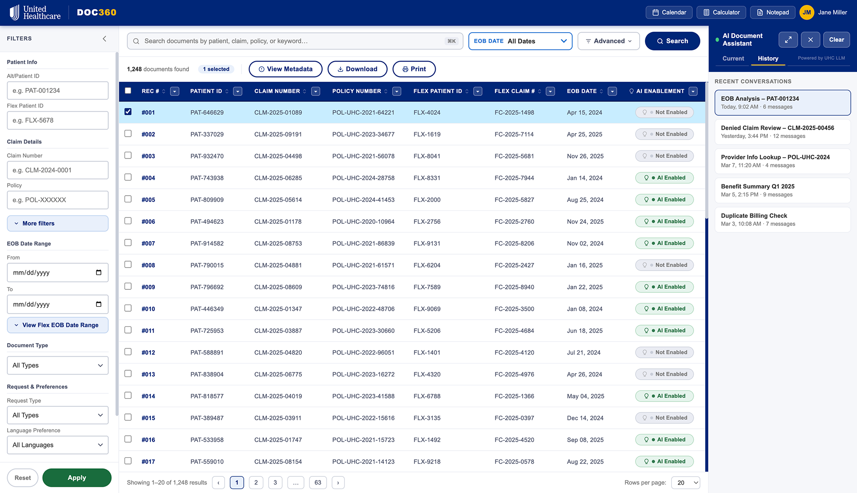
Task: Switch to the Current tab
Action: tap(733, 58)
